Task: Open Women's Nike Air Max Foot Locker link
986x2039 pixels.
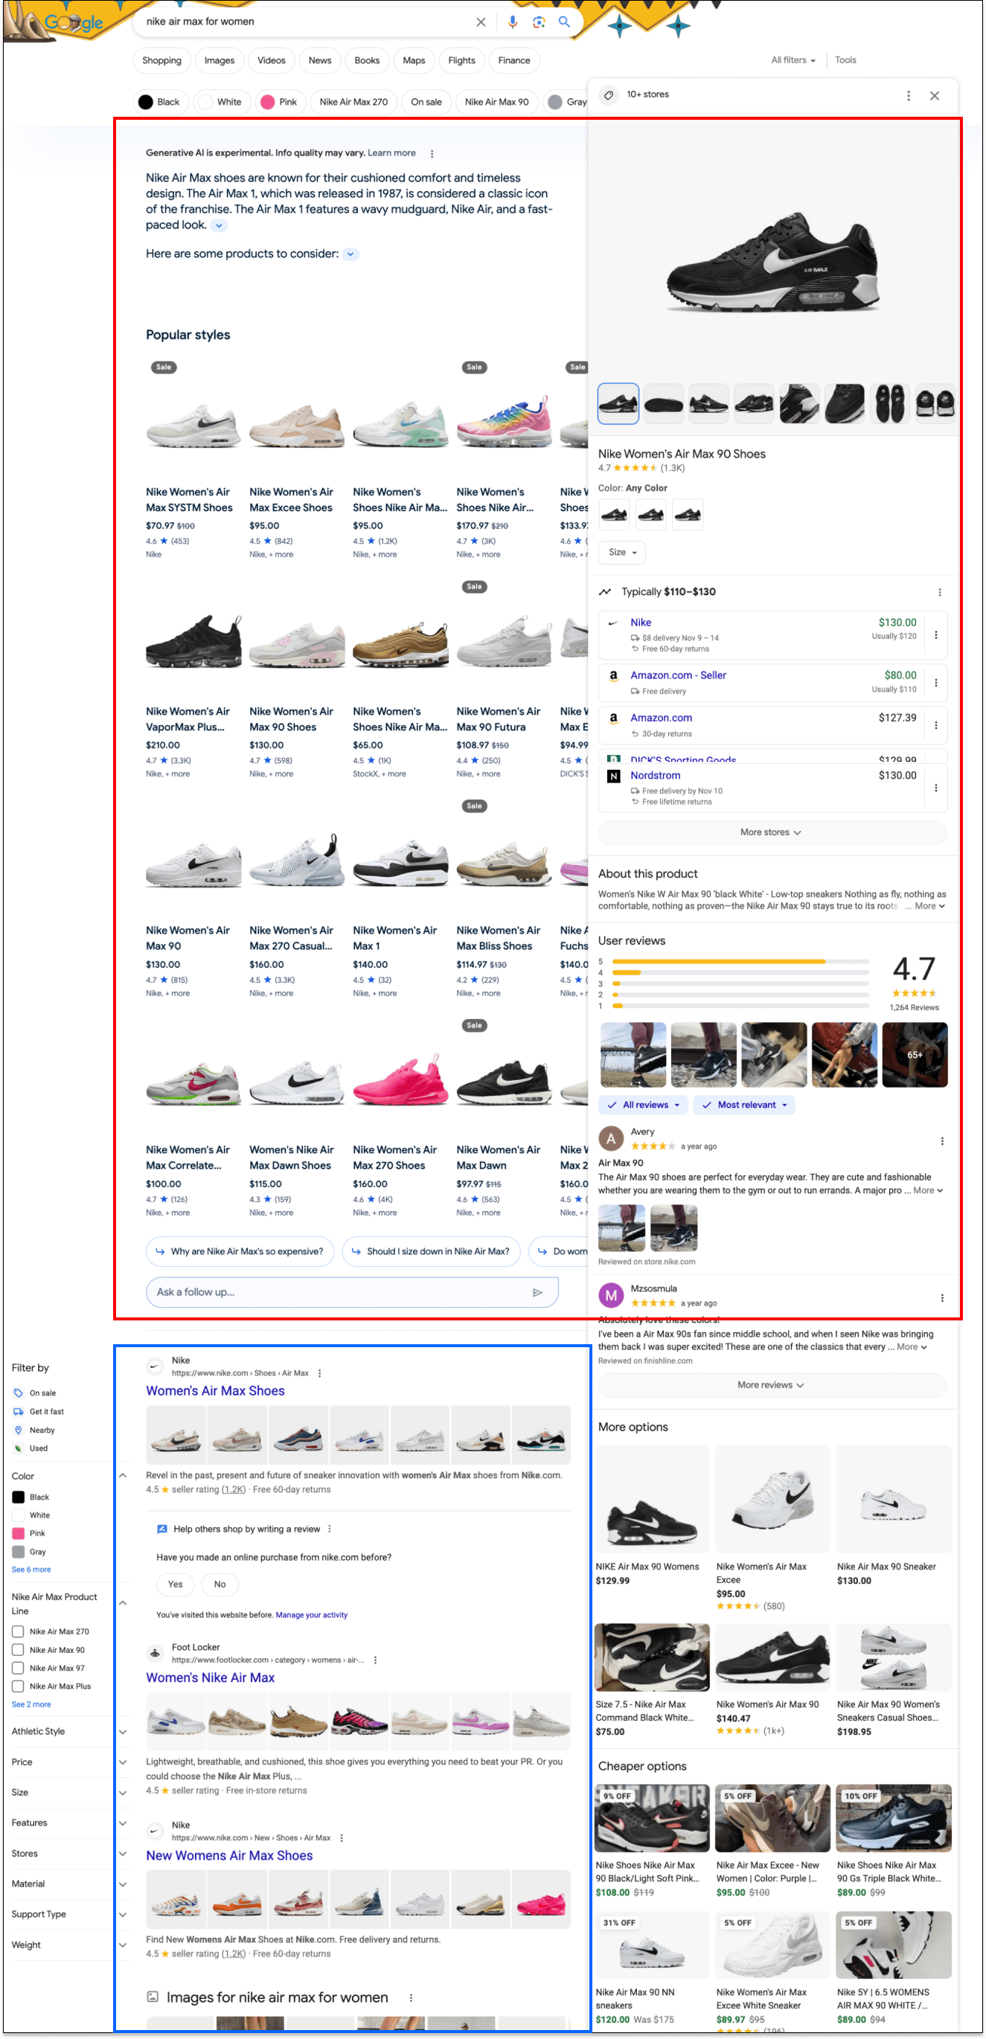Action: click(x=211, y=1677)
